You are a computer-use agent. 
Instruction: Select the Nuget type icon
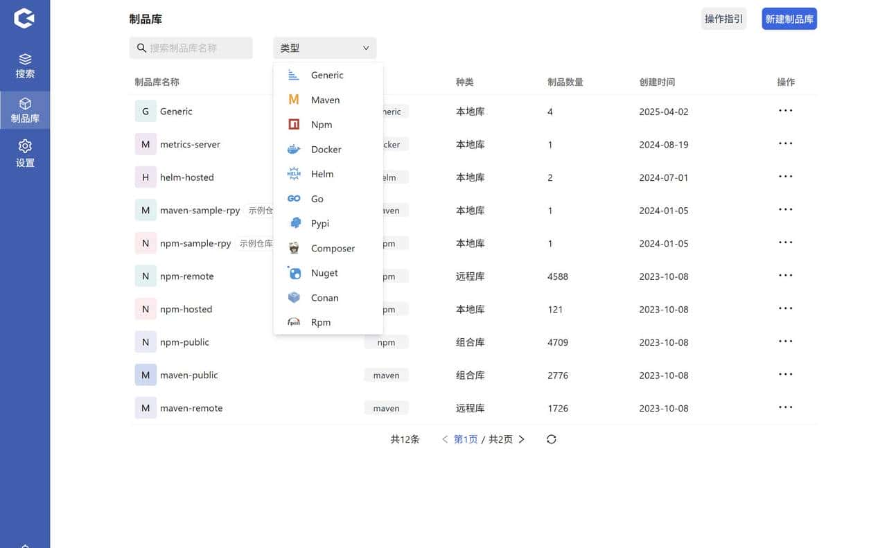click(295, 273)
